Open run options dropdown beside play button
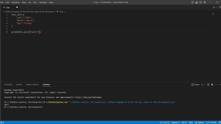221x124 pixels. click(x=217, y=7)
